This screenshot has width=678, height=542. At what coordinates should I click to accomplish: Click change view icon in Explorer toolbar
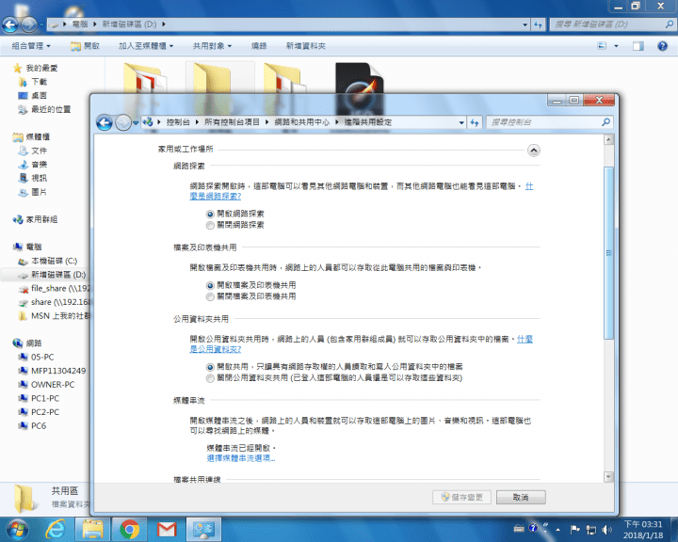click(602, 46)
